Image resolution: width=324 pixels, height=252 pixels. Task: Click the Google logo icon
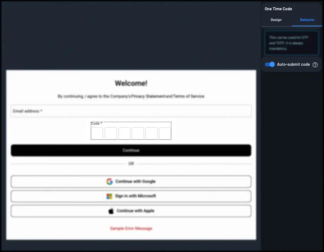110,181
